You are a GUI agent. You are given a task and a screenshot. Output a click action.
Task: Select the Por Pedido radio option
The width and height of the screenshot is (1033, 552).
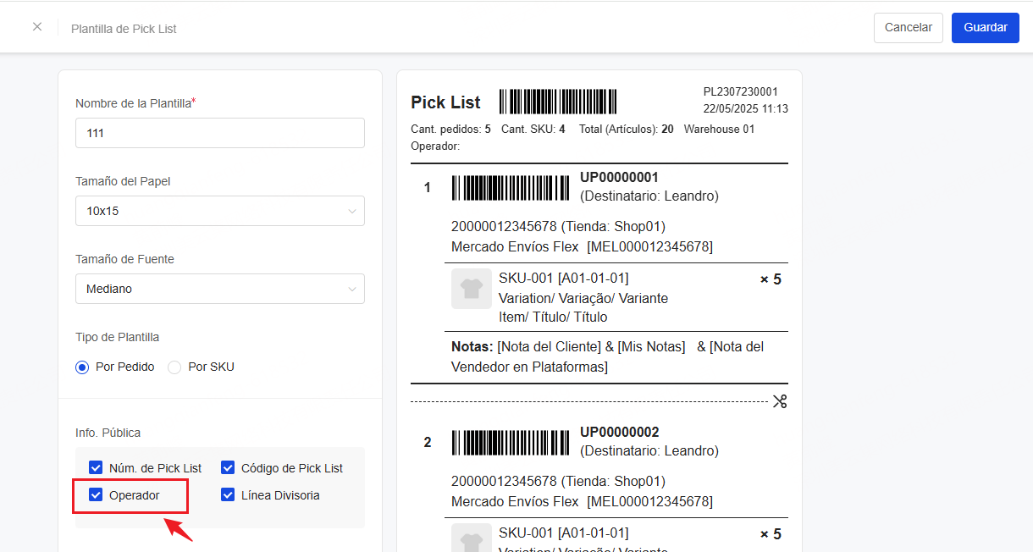[x=82, y=367]
